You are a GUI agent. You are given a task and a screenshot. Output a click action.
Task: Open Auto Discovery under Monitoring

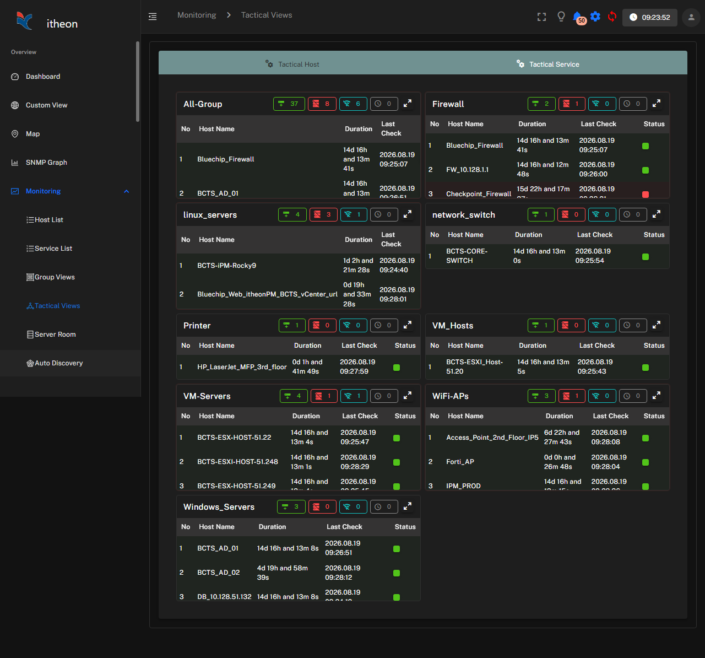click(70, 363)
